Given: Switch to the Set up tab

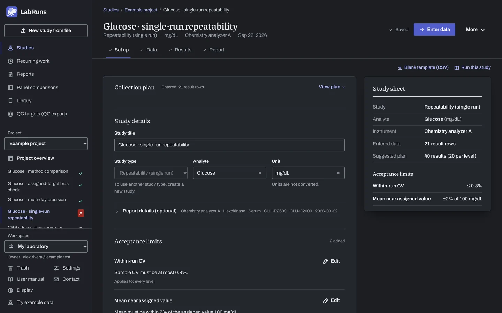Looking at the screenshot, I should click(118, 50).
